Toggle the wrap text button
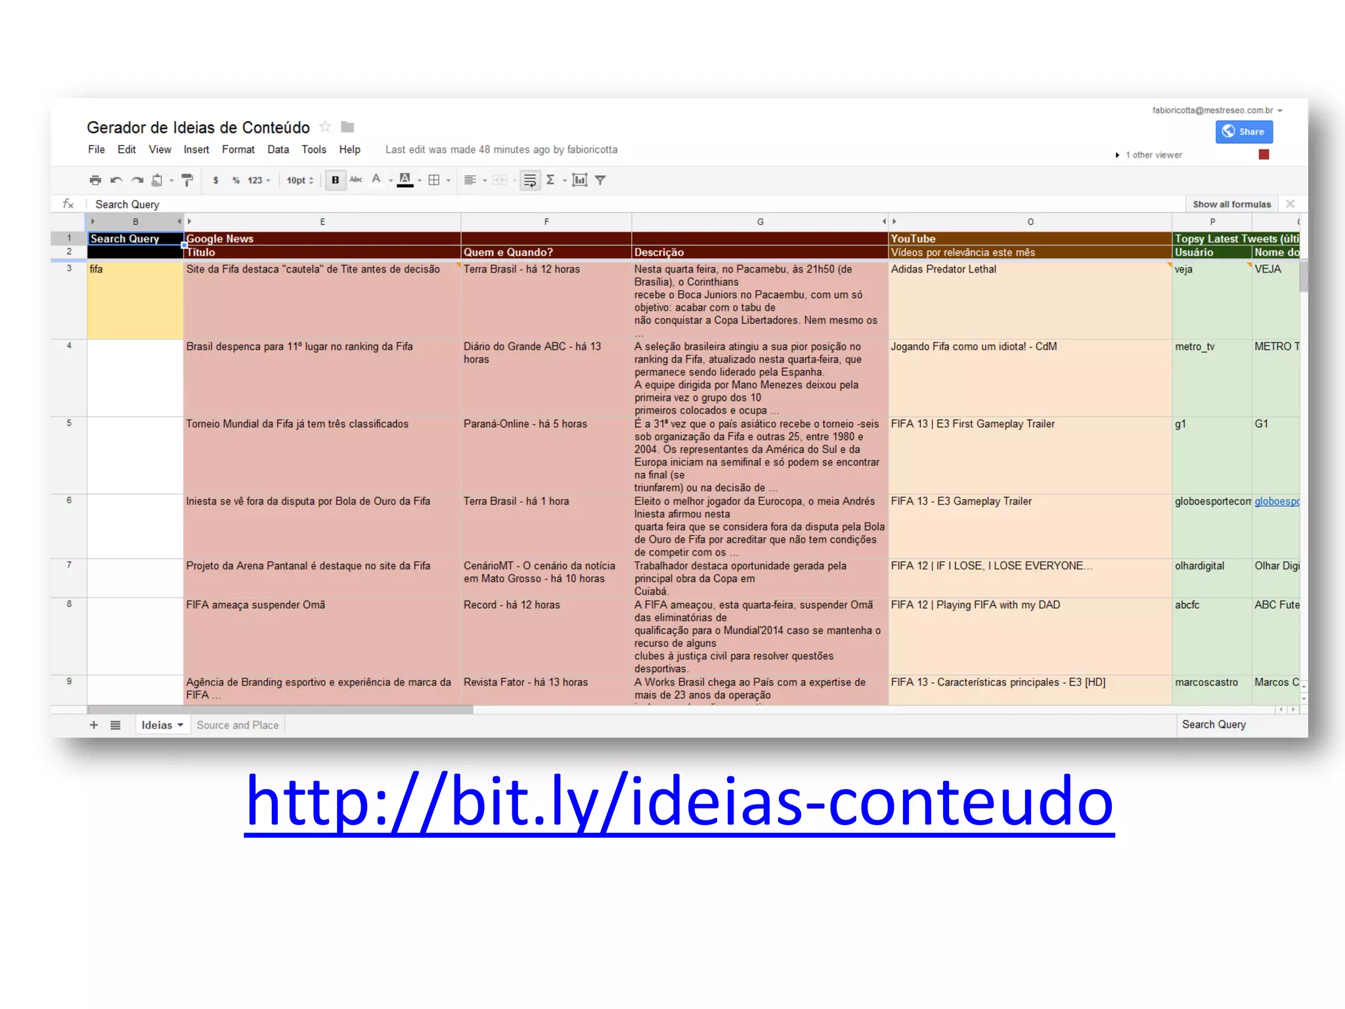Image resolution: width=1345 pixels, height=1009 pixels. tap(530, 180)
